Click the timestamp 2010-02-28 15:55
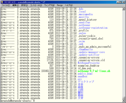Viewport: 126px width, 103px height. 66,60
